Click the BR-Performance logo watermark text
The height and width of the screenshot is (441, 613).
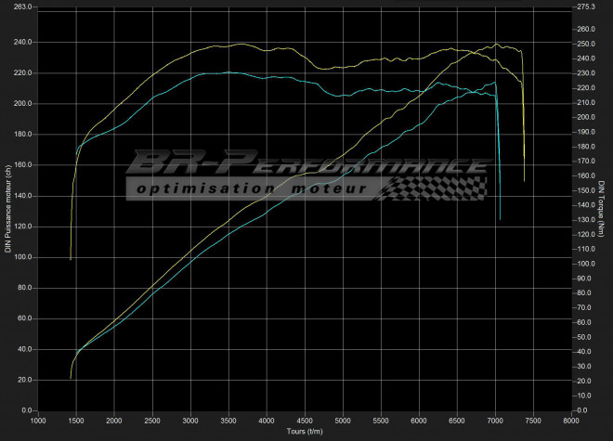(x=306, y=165)
